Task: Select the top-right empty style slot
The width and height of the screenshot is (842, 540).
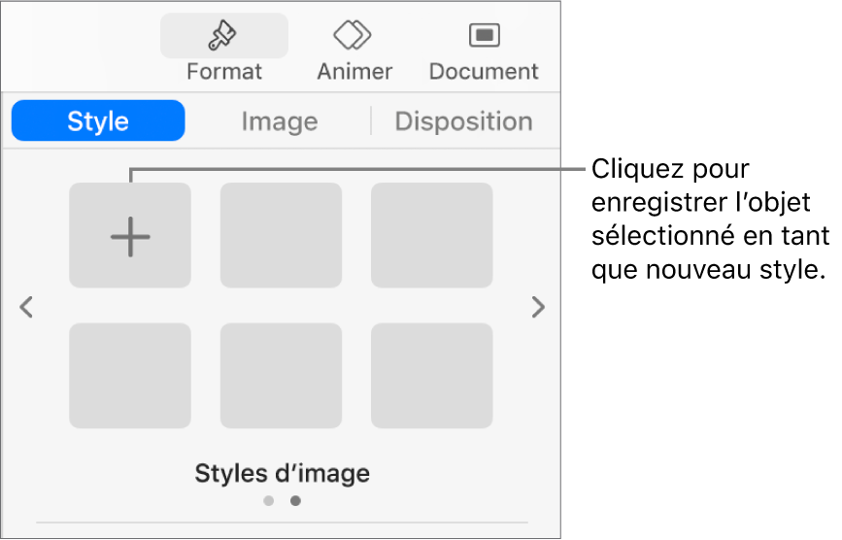Action: [431, 235]
